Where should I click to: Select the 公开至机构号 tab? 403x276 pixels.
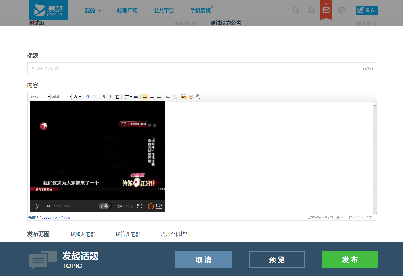175,234
